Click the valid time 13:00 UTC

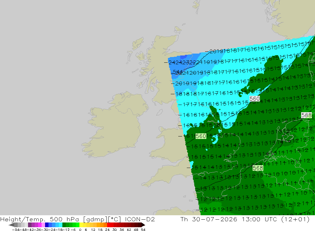tap(260, 219)
